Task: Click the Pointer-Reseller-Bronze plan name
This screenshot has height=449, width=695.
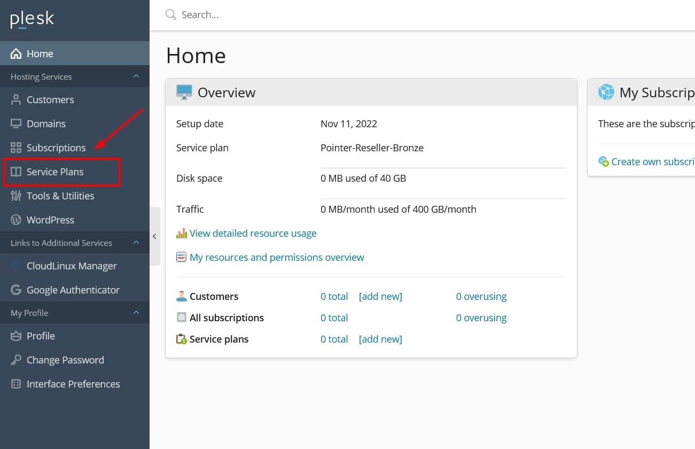Action: pos(372,148)
